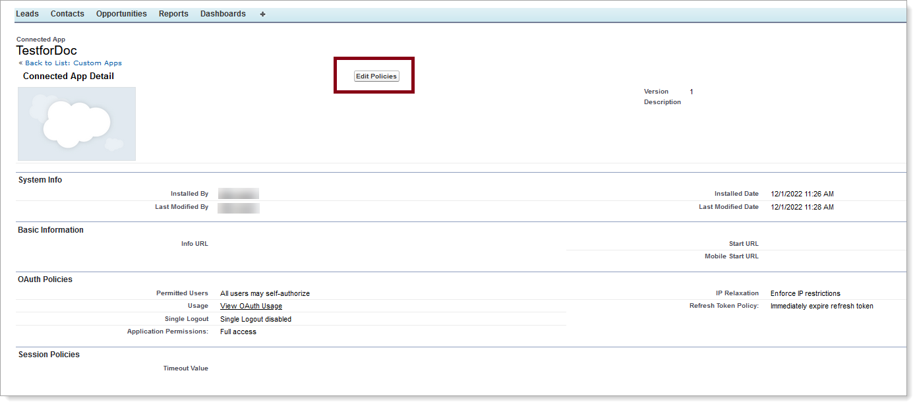Click the Full access permissions value
Screen dimensions: 917x406
pyautogui.click(x=237, y=332)
